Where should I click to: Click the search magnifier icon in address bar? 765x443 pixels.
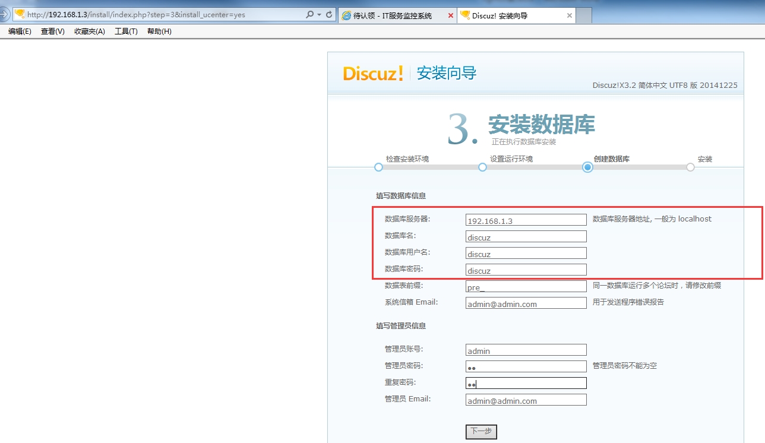click(x=309, y=15)
